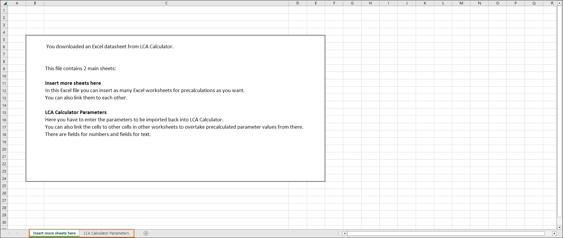Select row 6 header
The height and width of the screenshot is (238, 563).
4,47
